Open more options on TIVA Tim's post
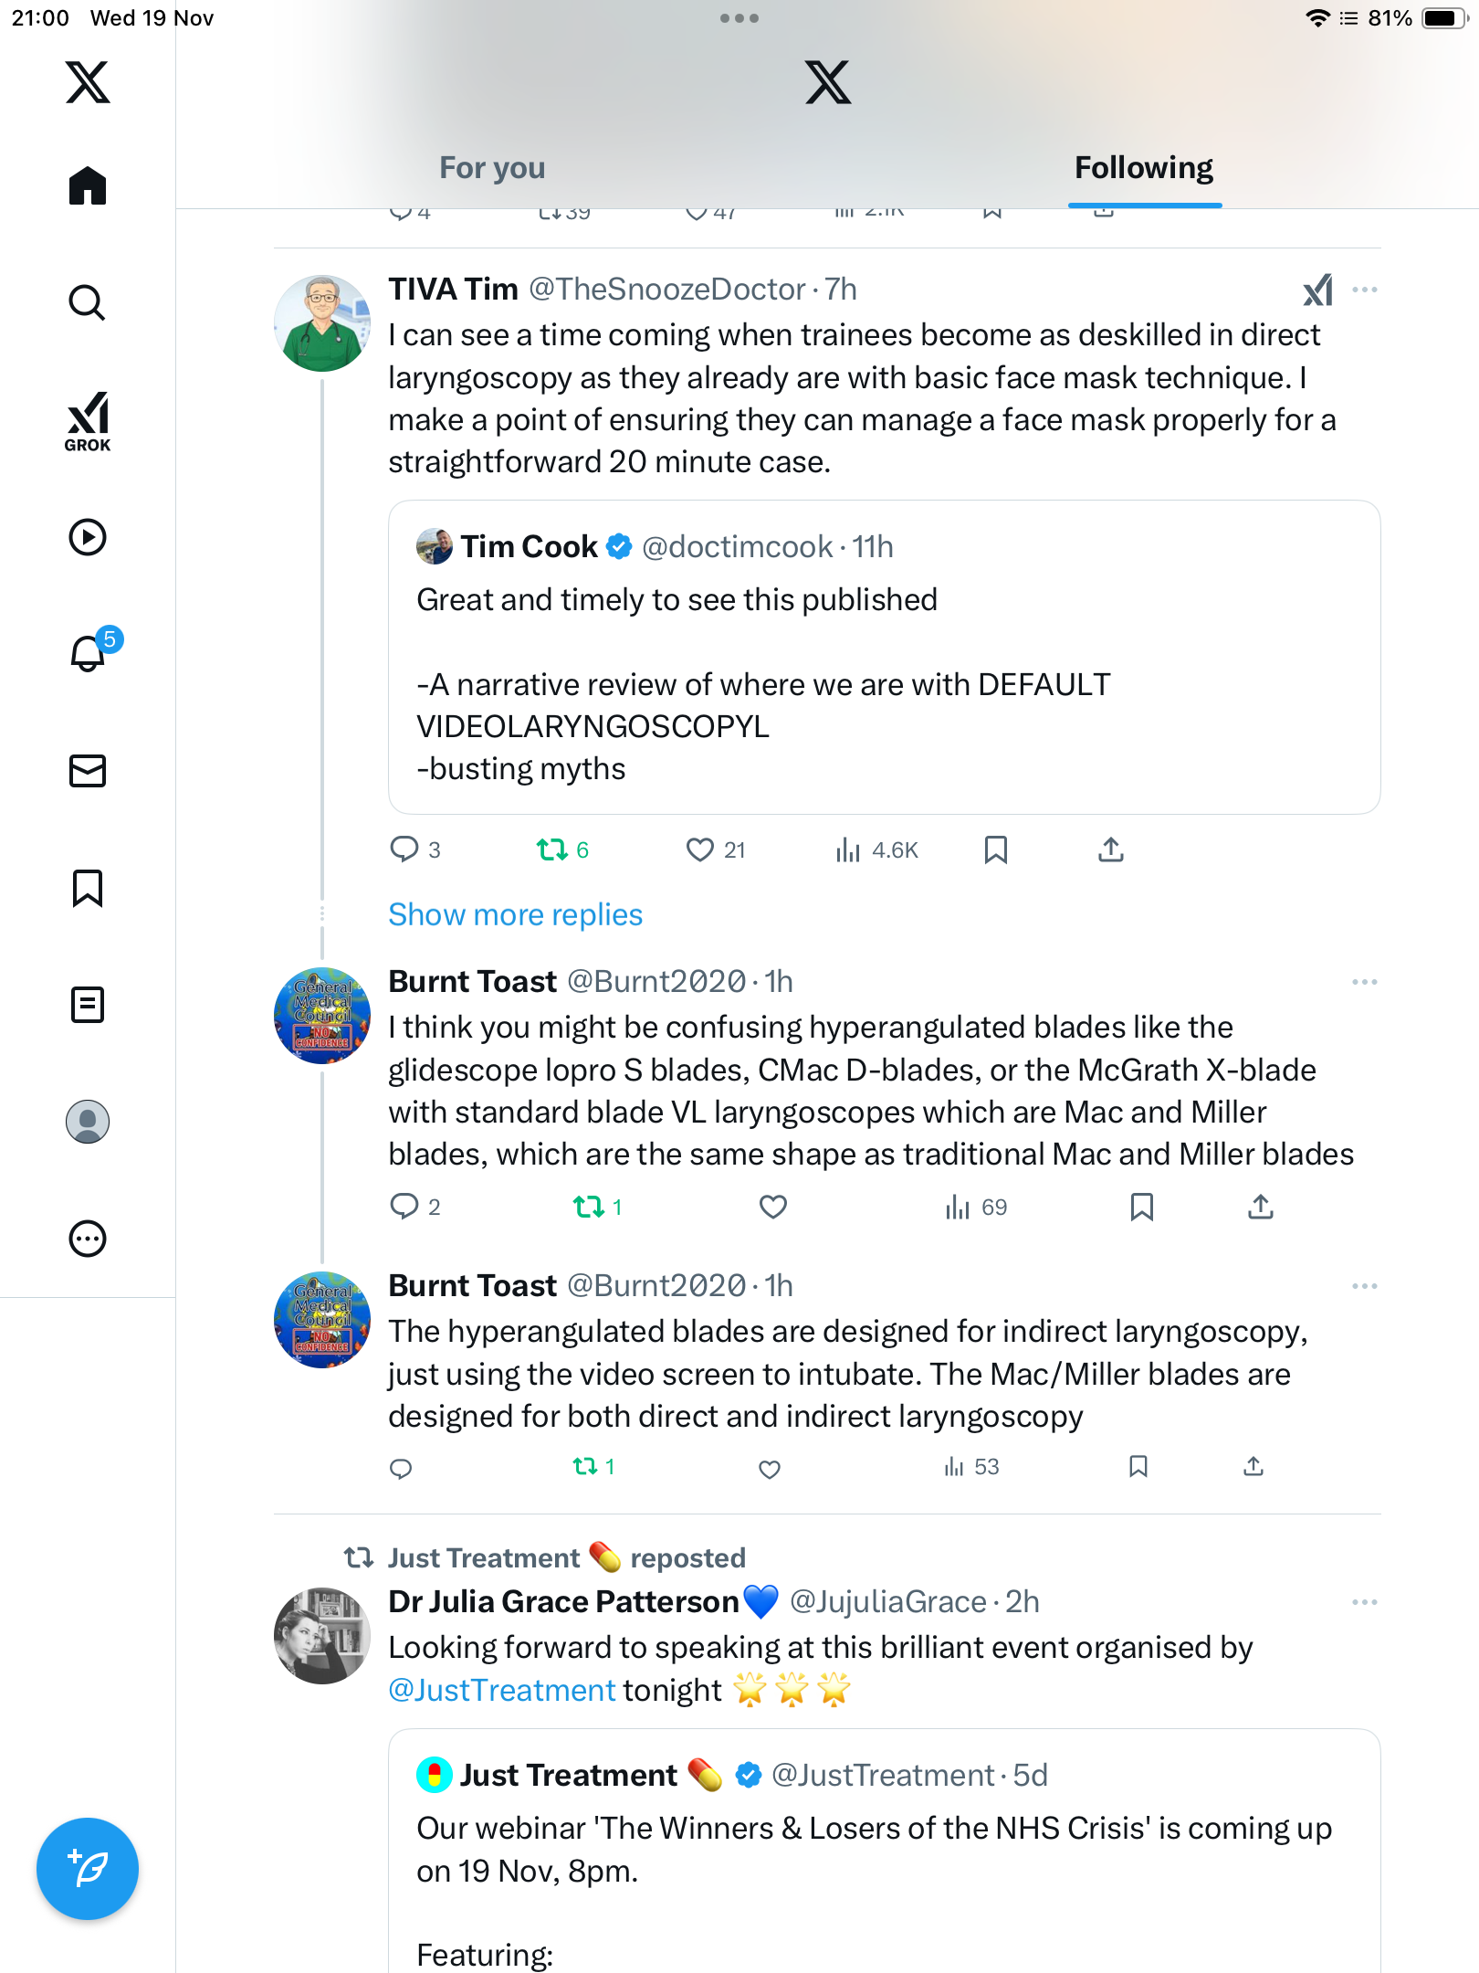This screenshot has width=1479, height=1973. pyautogui.click(x=1364, y=290)
